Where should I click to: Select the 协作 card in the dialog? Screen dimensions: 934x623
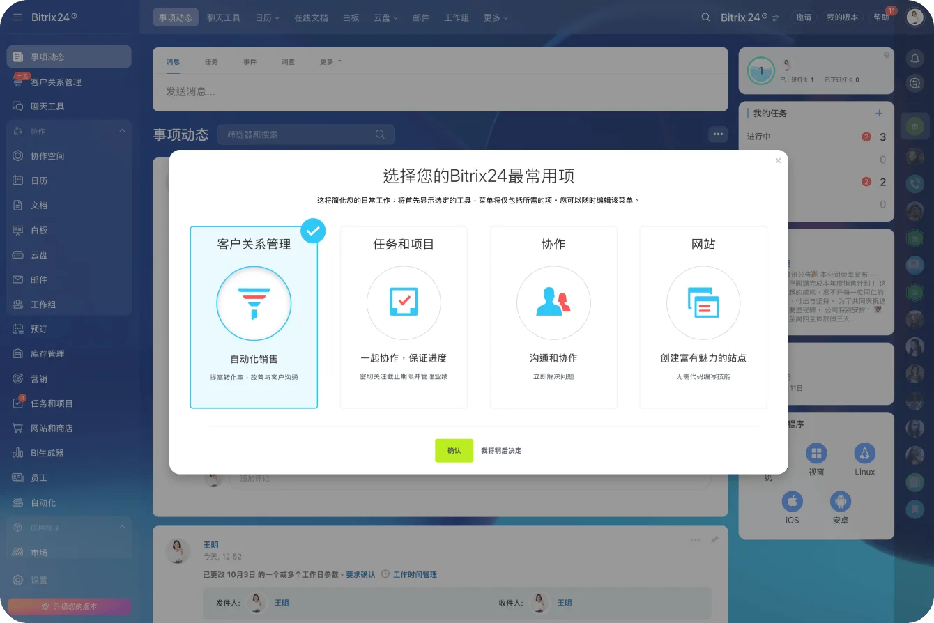point(553,317)
